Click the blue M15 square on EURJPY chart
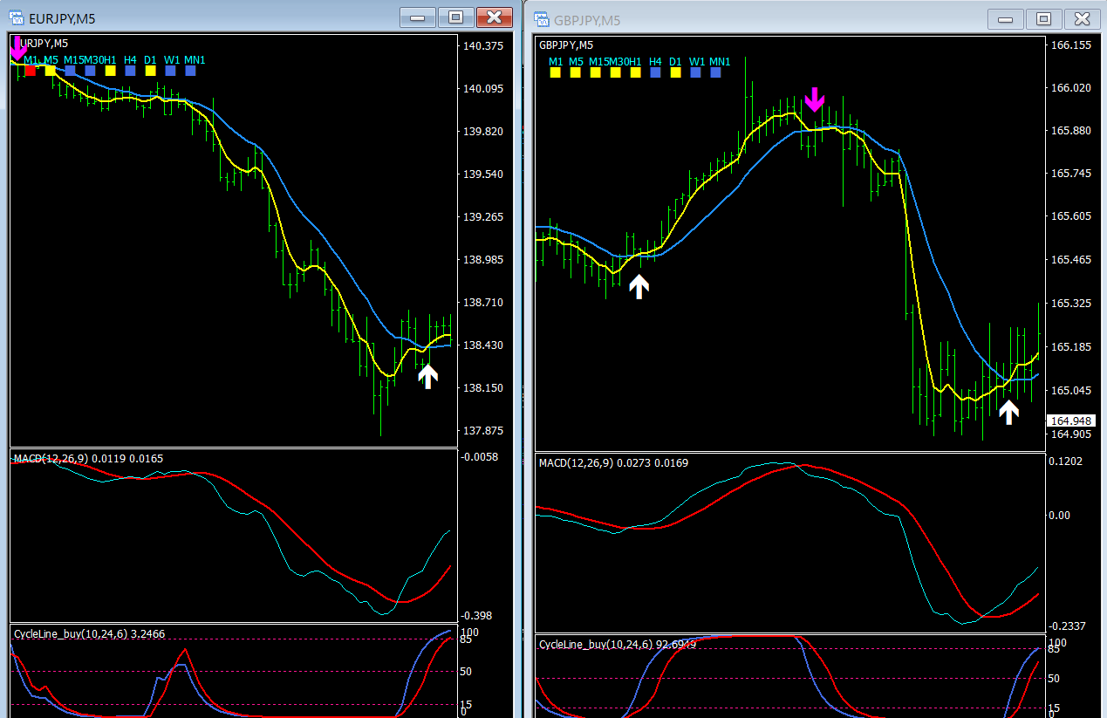 [70, 71]
